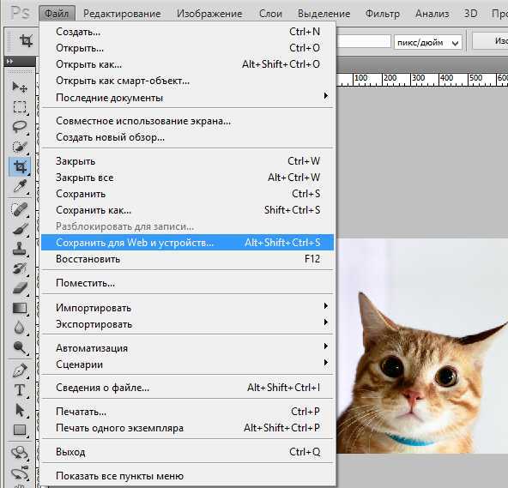
Task: Expand the Сценарии submenu
Action: tap(187, 364)
